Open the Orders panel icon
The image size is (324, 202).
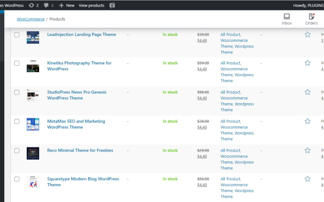(312, 19)
